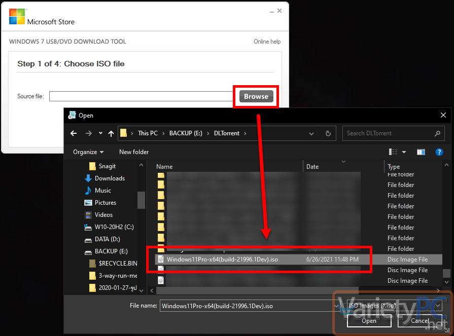The width and height of the screenshot is (454, 336).
Task: Open recent locations dropdown arrow
Action: [x=100, y=133]
